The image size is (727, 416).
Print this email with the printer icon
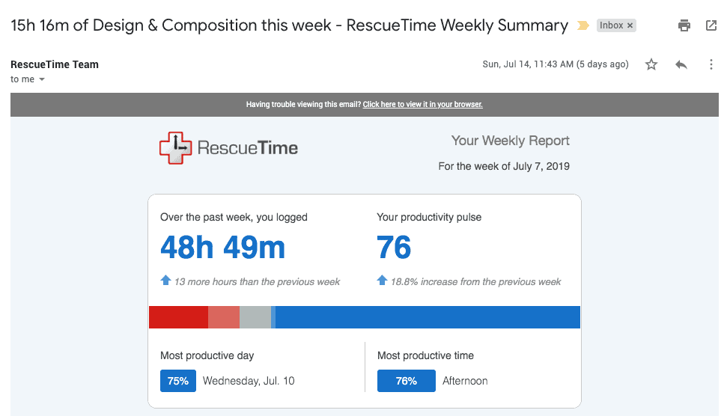point(684,25)
